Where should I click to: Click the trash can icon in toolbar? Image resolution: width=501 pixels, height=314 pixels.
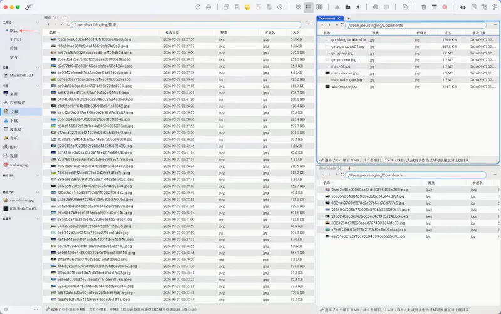pyautogui.click(x=424, y=7)
